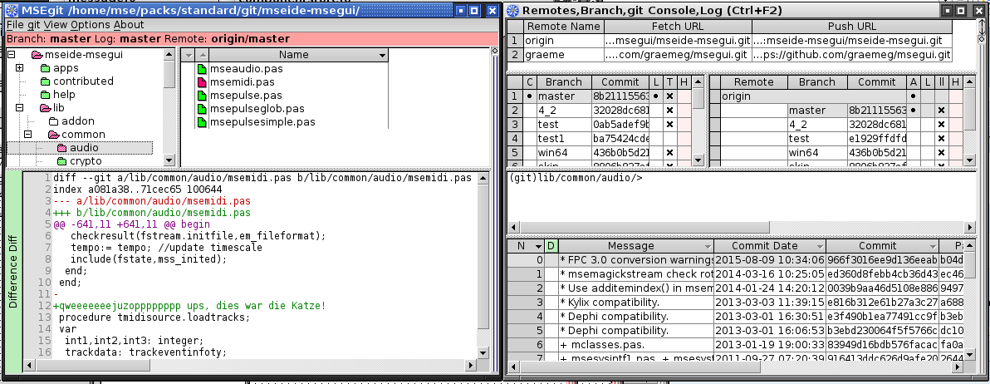Open the View menu
The image size is (990, 384).
click(55, 25)
